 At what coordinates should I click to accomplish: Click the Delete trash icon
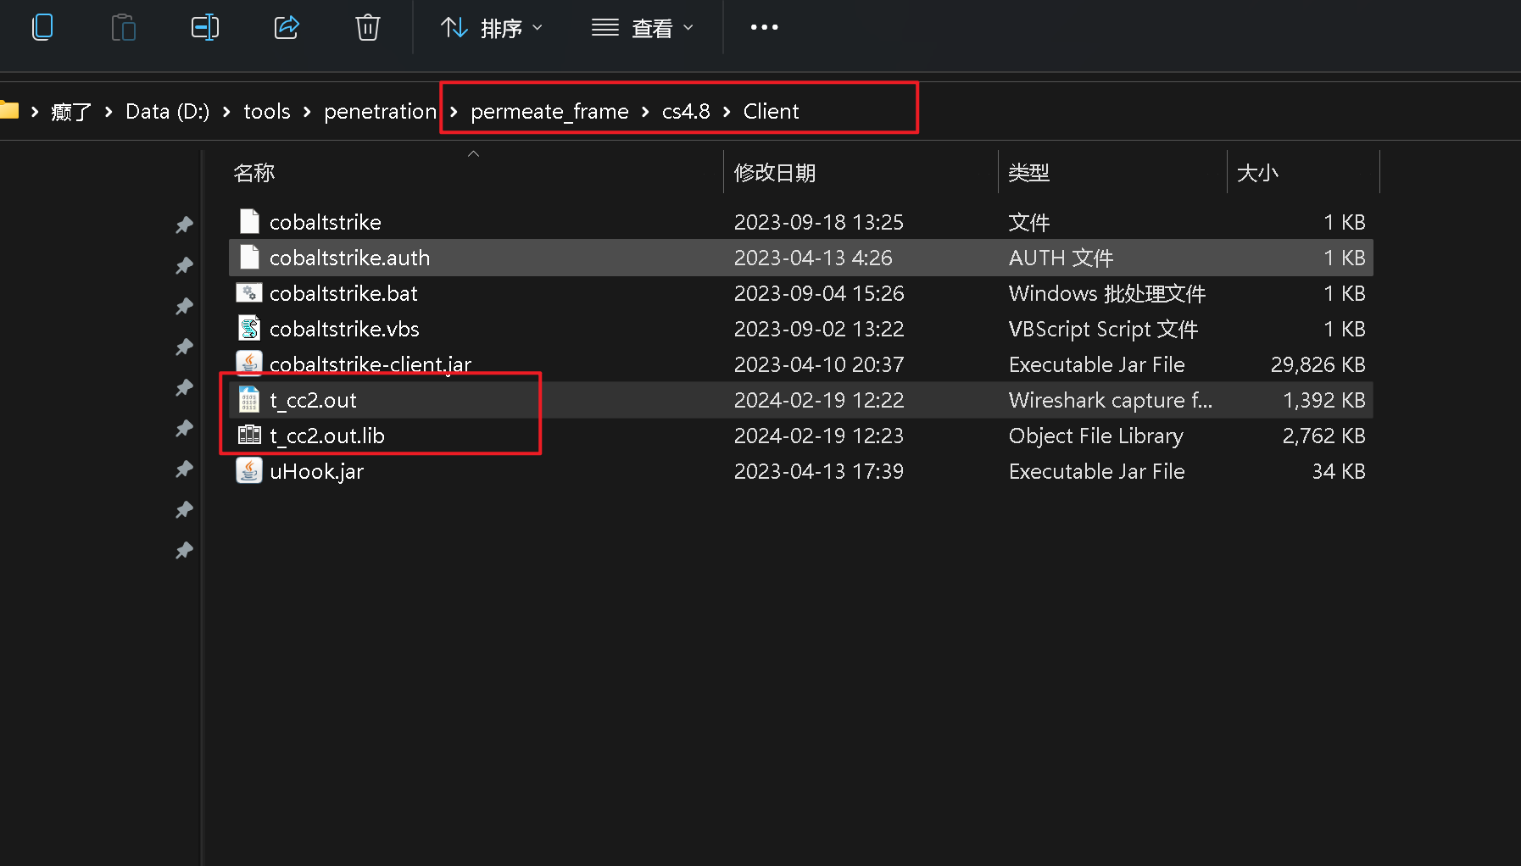367,27
